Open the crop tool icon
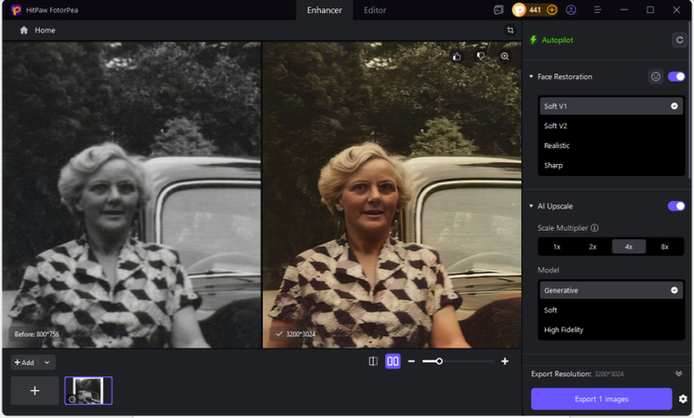Viewport: 694px width, 418px height. [510, 30]
